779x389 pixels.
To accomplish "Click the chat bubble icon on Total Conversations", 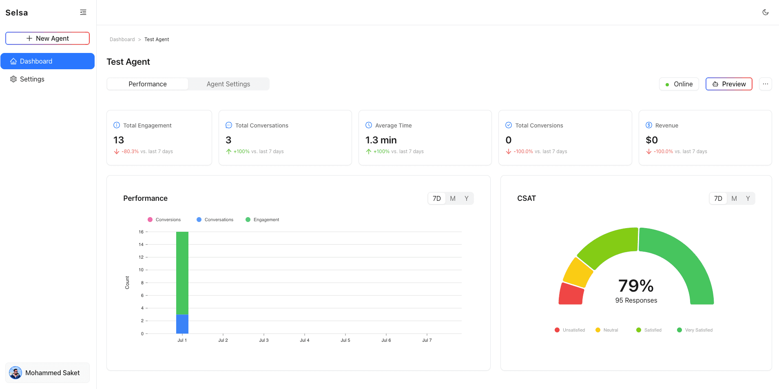I will pos(228,125).
